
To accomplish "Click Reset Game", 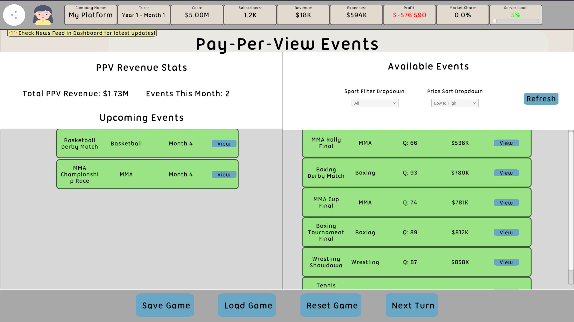I will 331,305.
